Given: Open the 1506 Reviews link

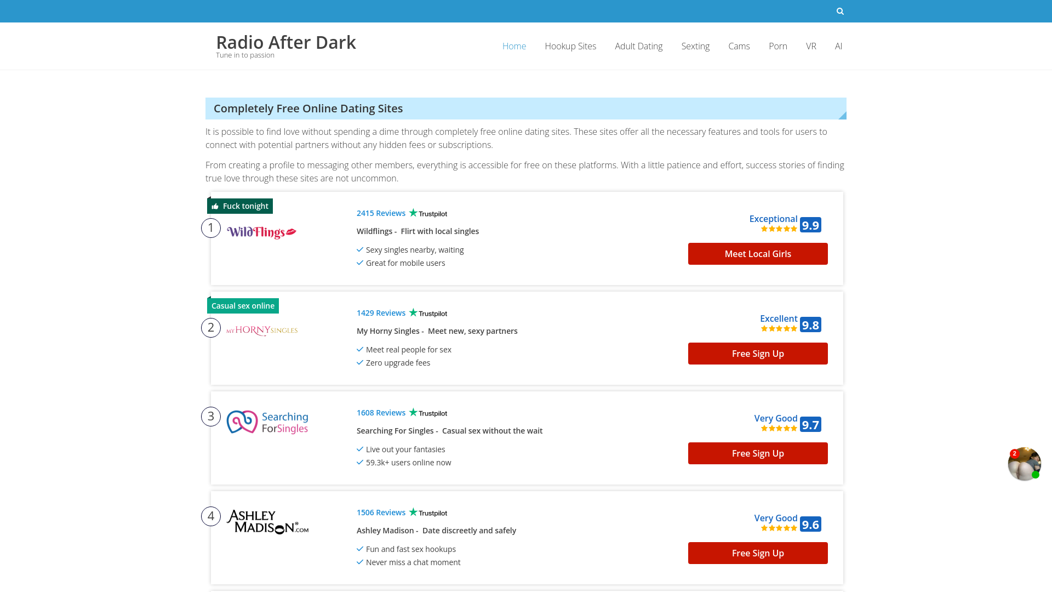Looking at the screenshot, I should pyautogui.click(x=381, y=513).
